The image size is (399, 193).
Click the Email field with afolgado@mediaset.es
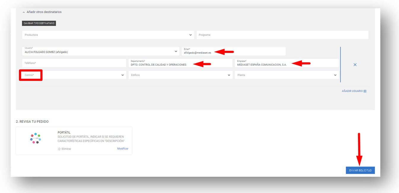tap(198, 53)
